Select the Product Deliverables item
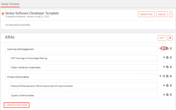Viewport: 176px width, 110px height. (x=81, y=77)
